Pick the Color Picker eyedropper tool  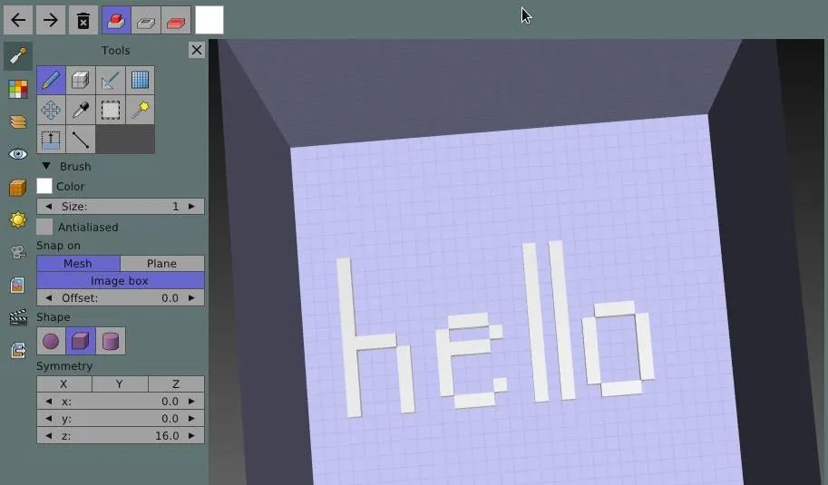(81, 110)
